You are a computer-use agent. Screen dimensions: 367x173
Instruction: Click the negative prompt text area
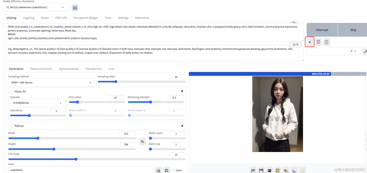155,53
